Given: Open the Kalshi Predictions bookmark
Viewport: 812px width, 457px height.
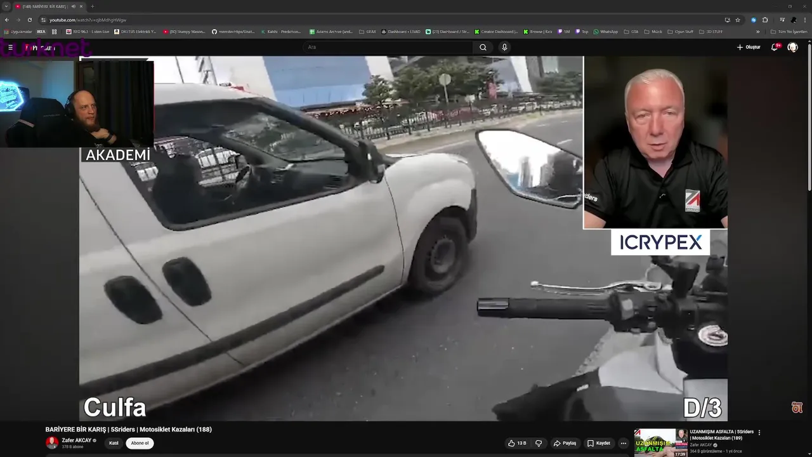Looking at the screenshot, I should coord(281,31).
